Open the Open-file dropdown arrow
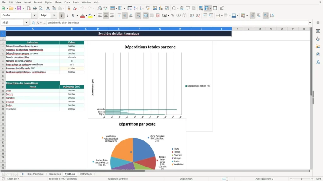Screen dimensions: 323x181 [15, 8]
